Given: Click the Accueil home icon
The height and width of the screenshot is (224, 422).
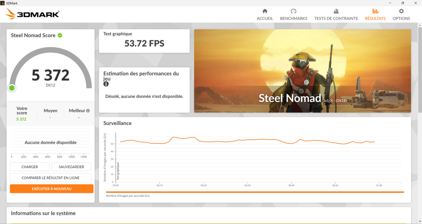Looking at the screenshot, I should [265, 11].
